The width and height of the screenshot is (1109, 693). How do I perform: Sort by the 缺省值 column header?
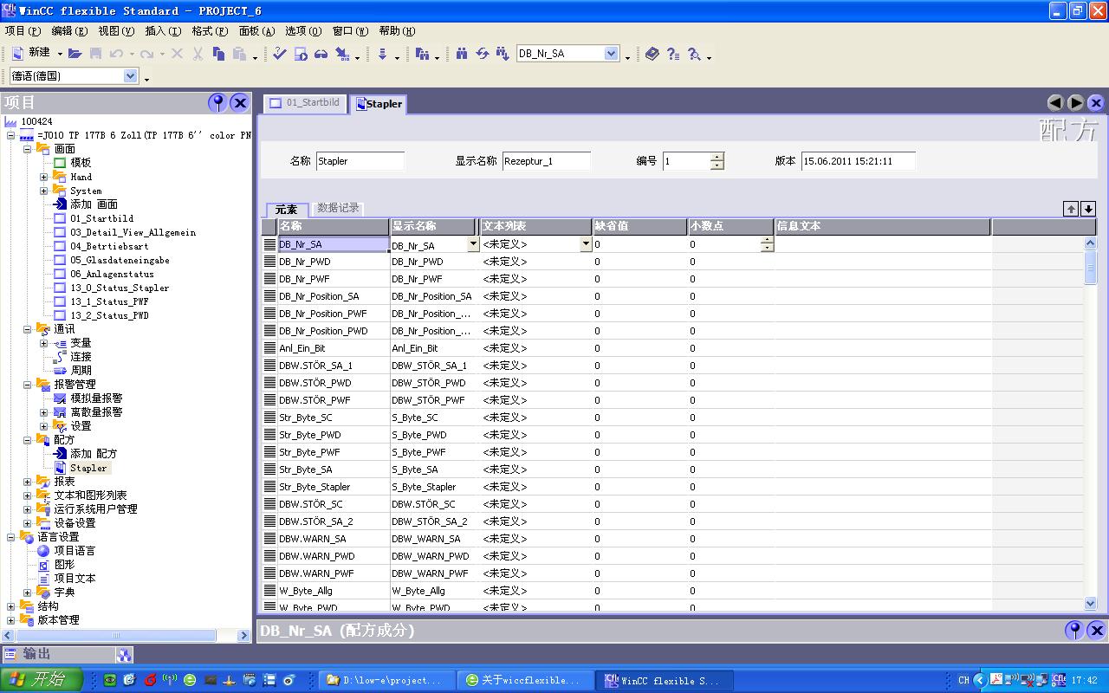pos(639,226)
